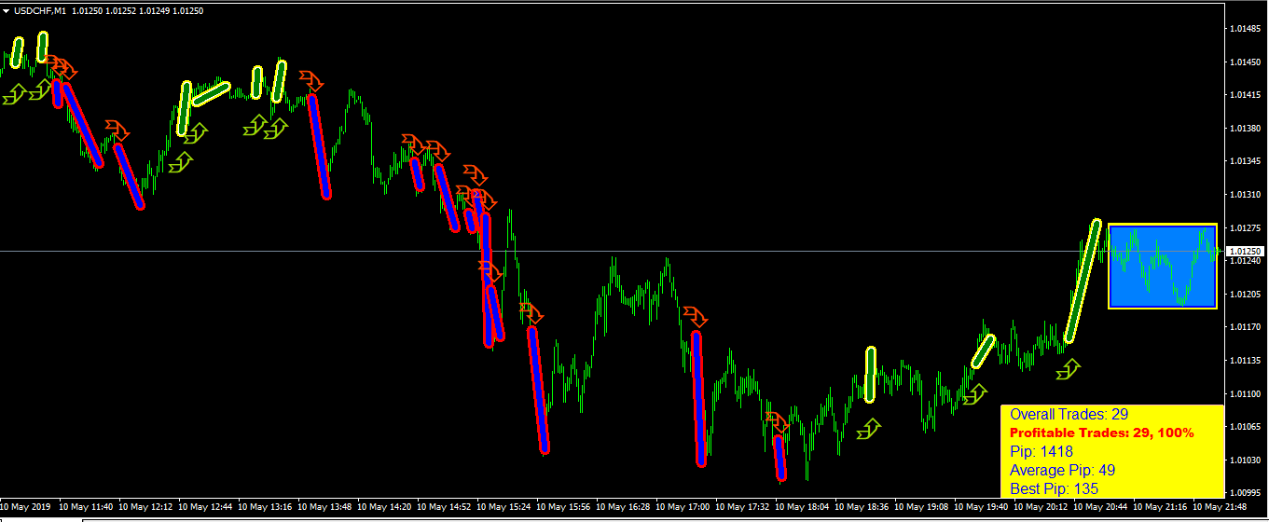The width and height of the screenshot is (1269, 522).
Task: Click the 1.01485 price scale label
Action: pos(1246,29)
